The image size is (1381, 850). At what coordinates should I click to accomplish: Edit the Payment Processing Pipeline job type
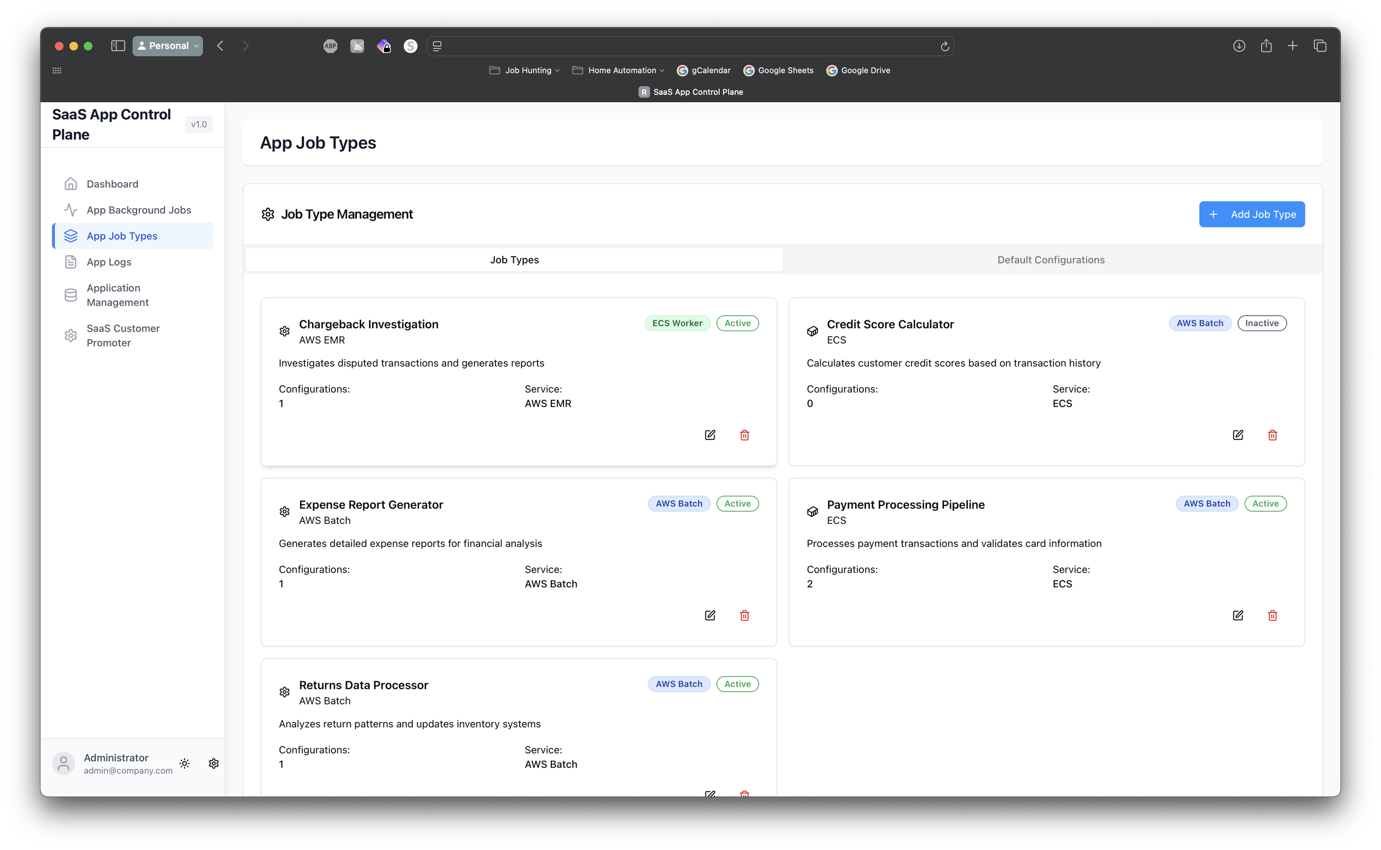[x=1237, y=615]
